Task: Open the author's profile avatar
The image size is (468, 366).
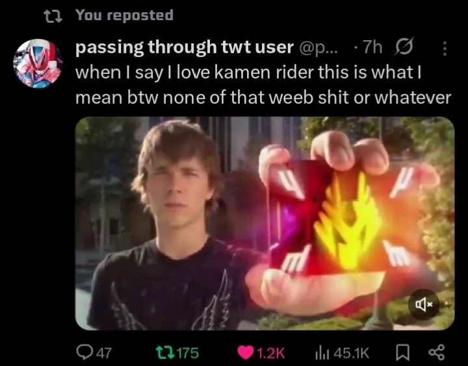Action: [38, 64]
